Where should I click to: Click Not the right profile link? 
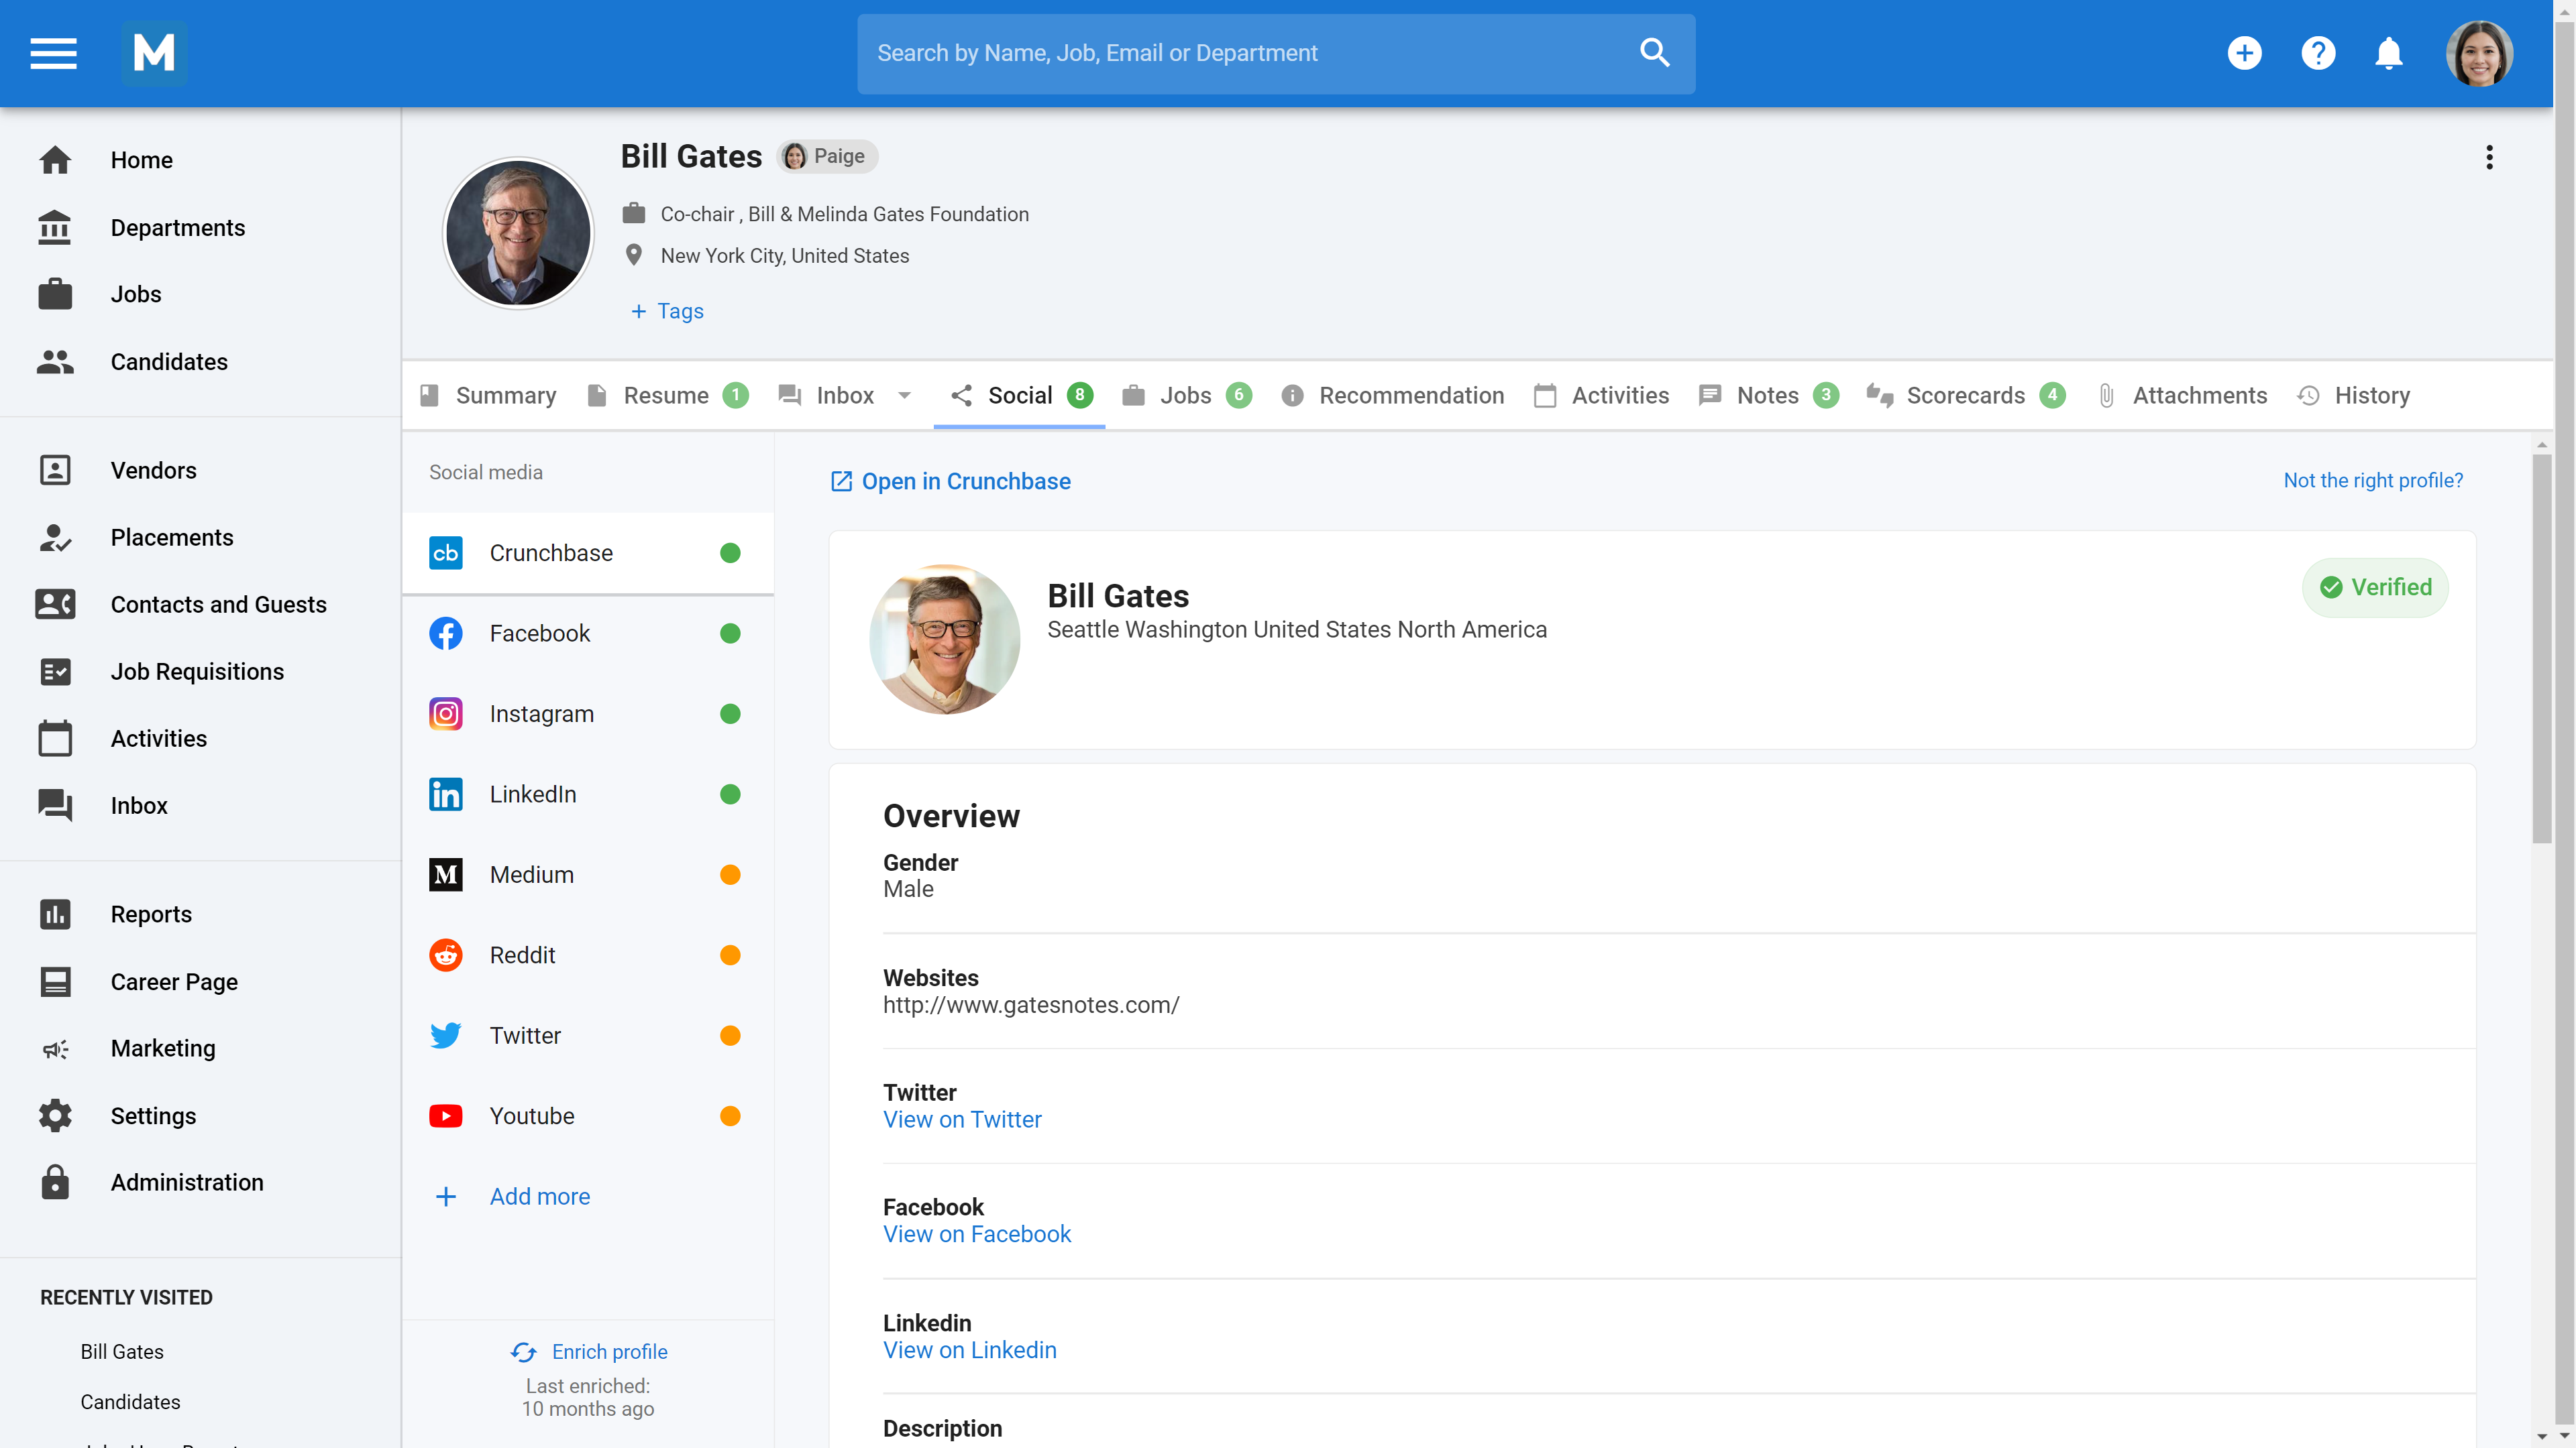coord(2372,481)
